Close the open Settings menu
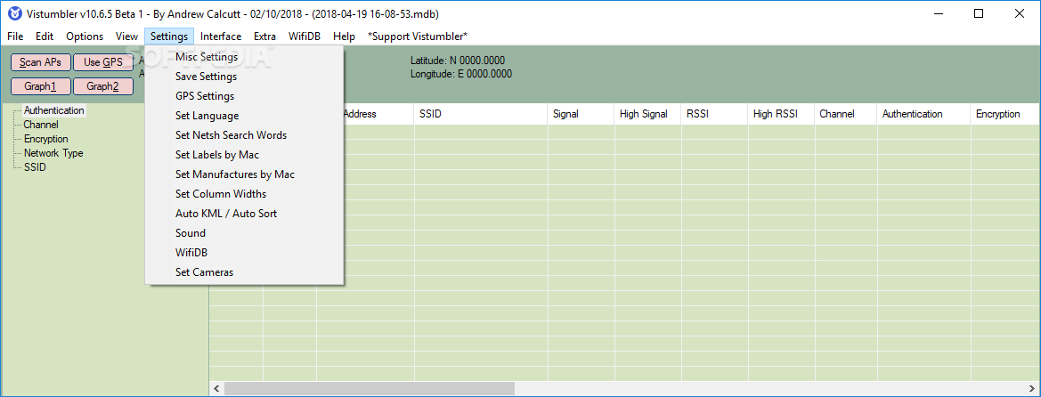 tap(169, 36)
